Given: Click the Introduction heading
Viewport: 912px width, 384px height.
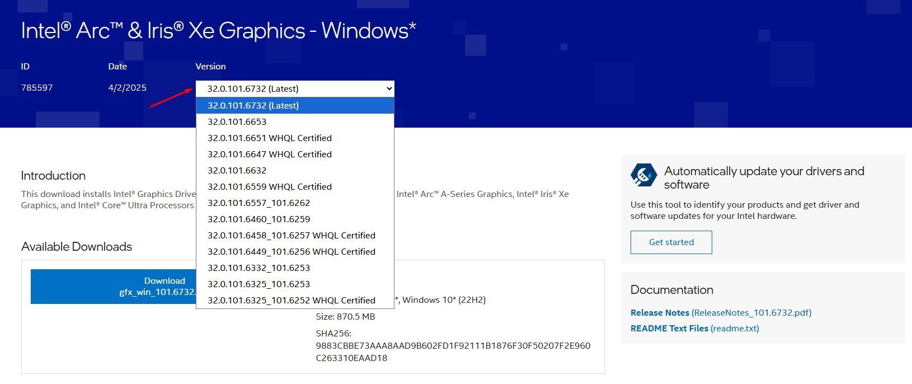Looking at the screenshot, I should [53, 175].
